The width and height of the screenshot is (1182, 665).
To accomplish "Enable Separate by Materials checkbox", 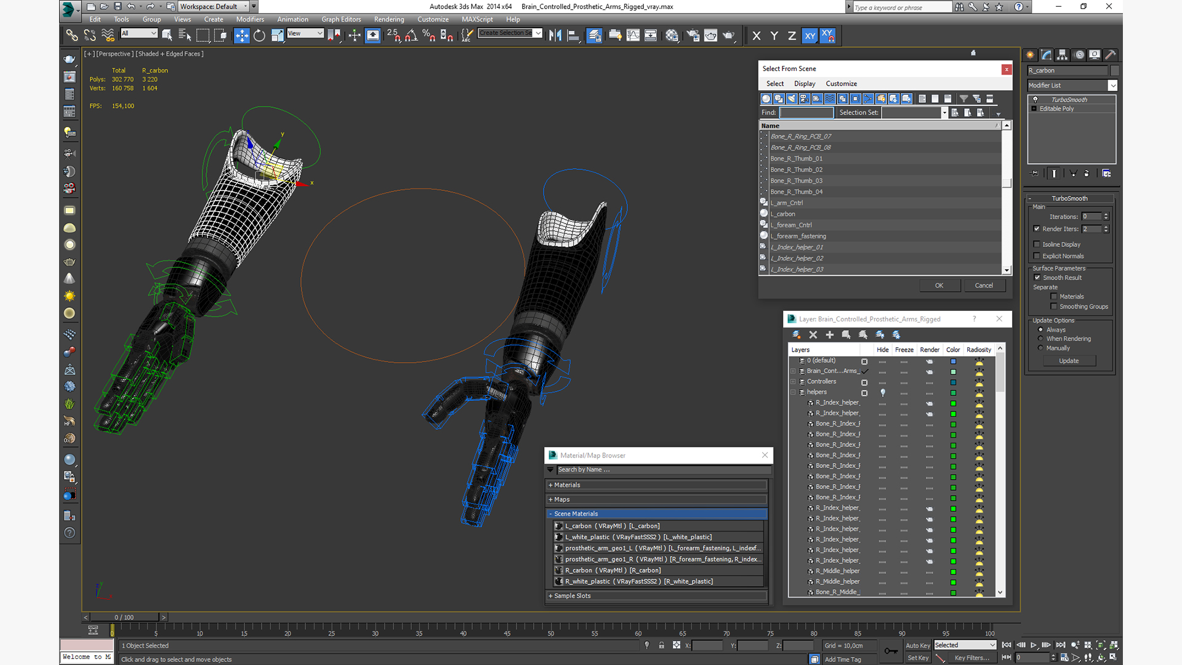I will (x=1054, y=297).
